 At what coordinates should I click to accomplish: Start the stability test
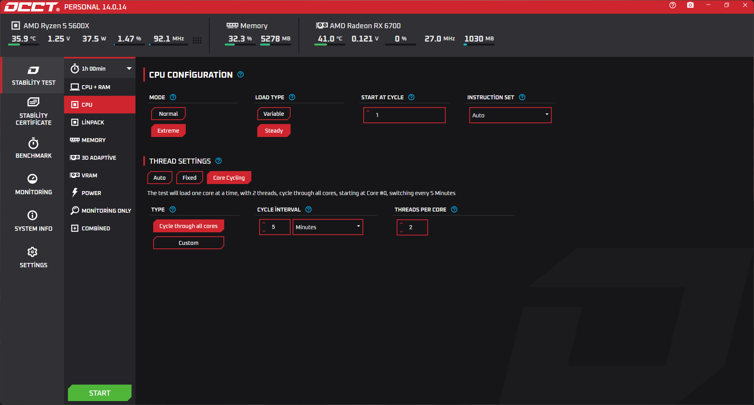[100, 393]
